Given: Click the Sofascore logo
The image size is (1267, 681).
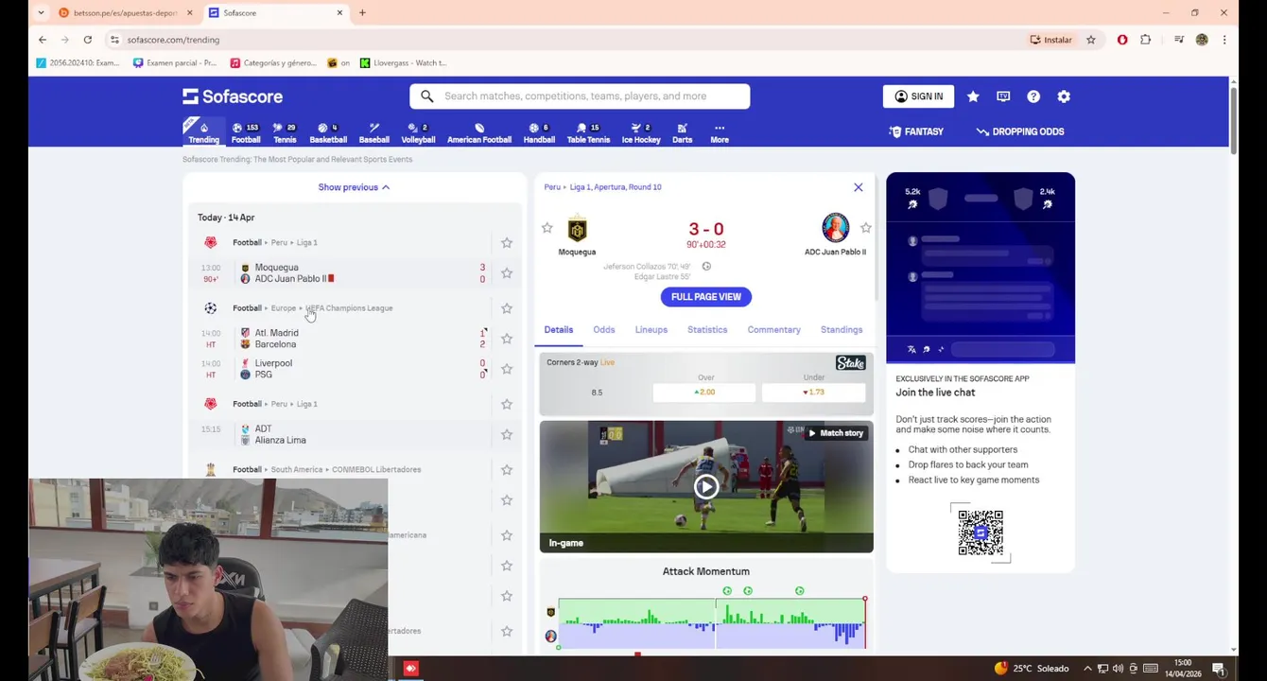Looking at the screenshot, I should tap(233, 96).
